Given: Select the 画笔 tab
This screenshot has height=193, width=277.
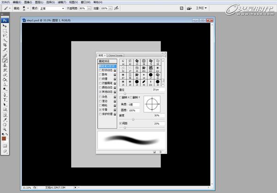Looking at the screenshot, I should point(101,55).
